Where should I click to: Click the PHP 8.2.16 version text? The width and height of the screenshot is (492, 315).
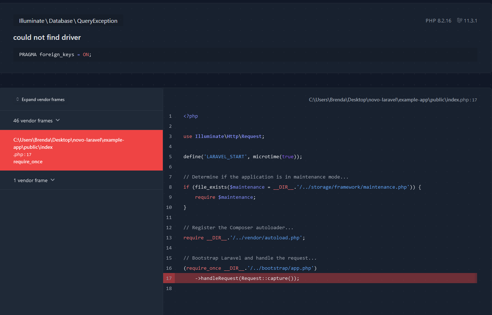438,21
